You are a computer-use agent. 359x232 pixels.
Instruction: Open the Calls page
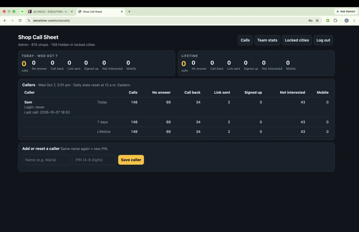[245, 40]
